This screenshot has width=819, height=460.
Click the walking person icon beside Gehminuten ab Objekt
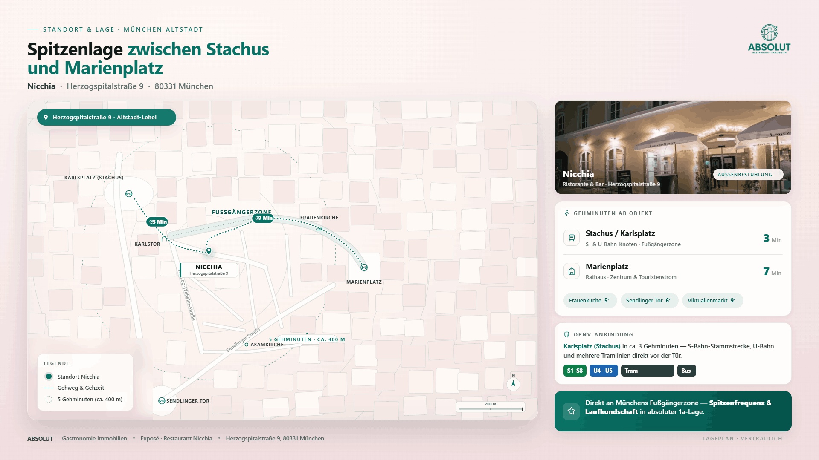coord(566,213)
